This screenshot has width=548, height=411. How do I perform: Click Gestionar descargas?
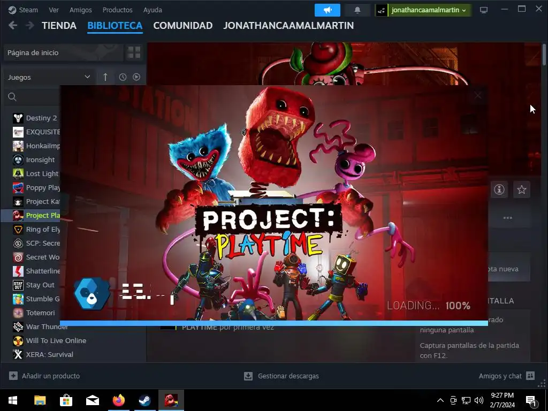pos(281,376)
